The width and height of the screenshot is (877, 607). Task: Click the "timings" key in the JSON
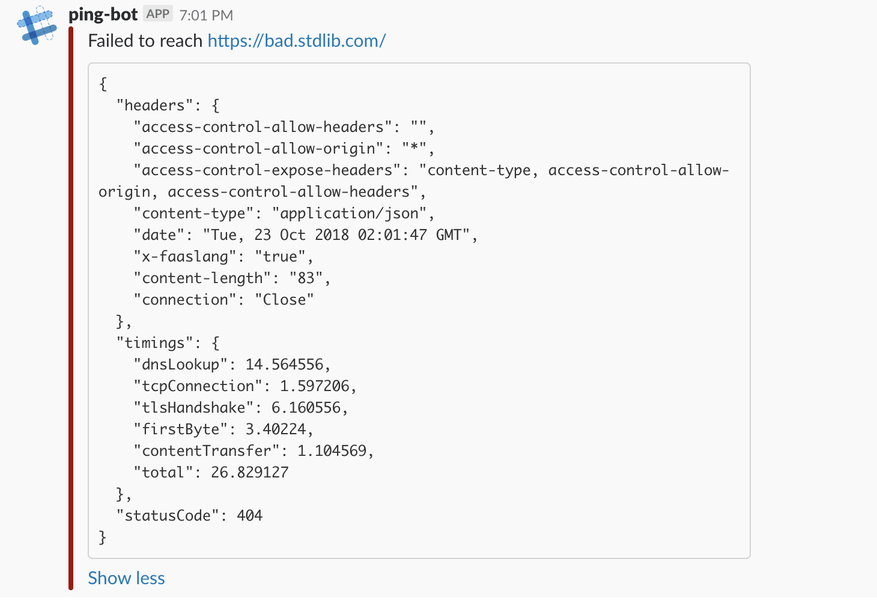[x=154, y=342]
